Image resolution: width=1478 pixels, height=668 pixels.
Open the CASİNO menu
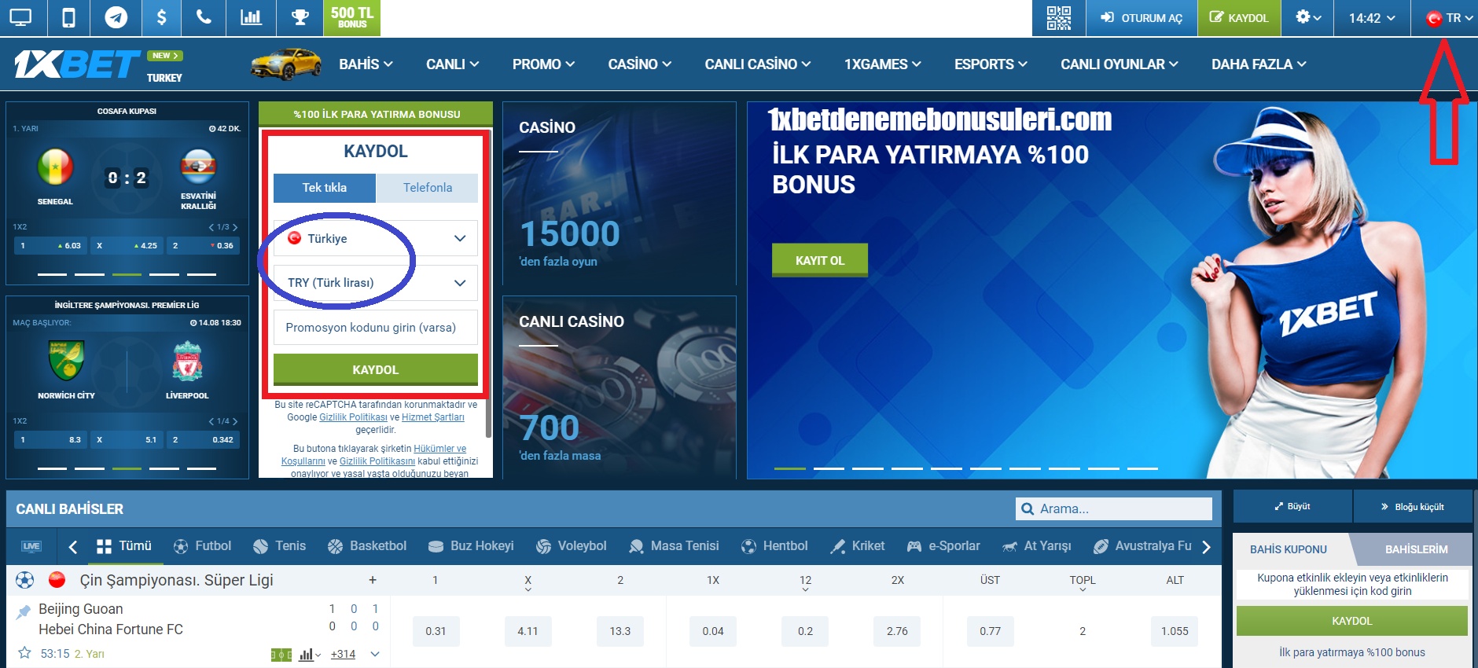[x=639, y=64]
